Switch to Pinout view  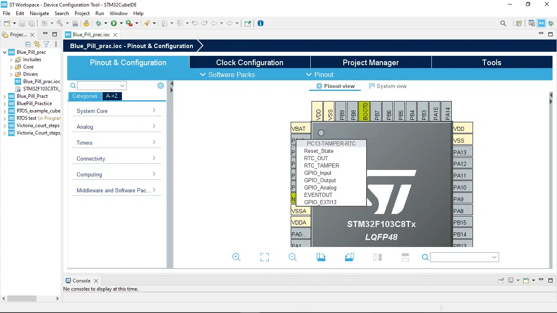(x=336, y=86)
